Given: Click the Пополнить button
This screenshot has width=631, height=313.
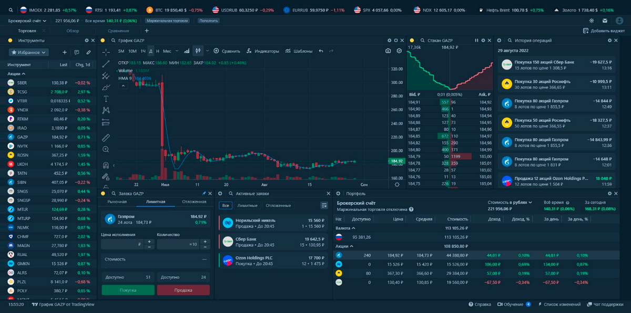Looking at the screenshot, I should [209, 20].
